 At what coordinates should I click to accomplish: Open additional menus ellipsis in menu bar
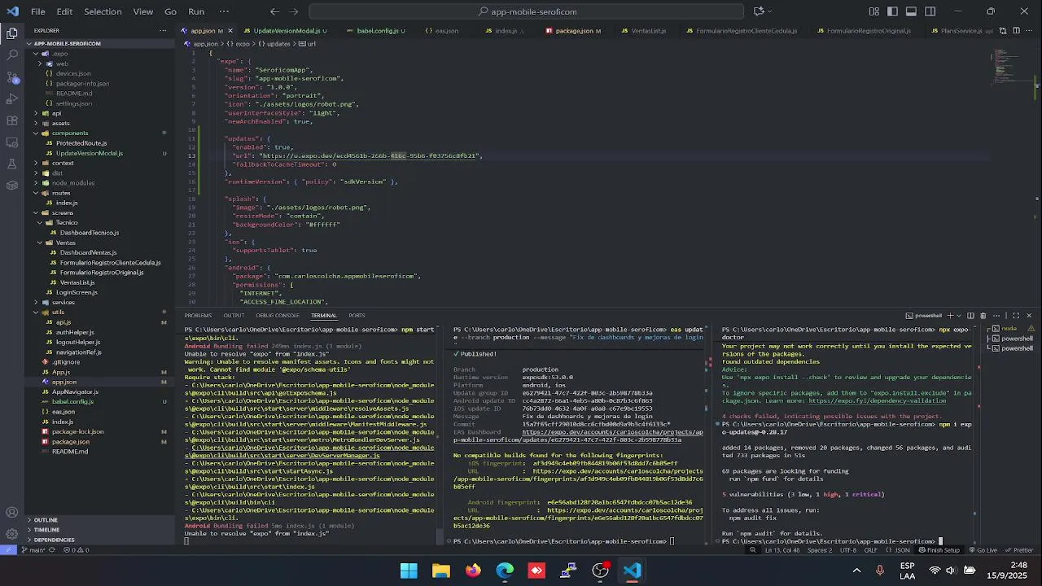tap(225, 11)
